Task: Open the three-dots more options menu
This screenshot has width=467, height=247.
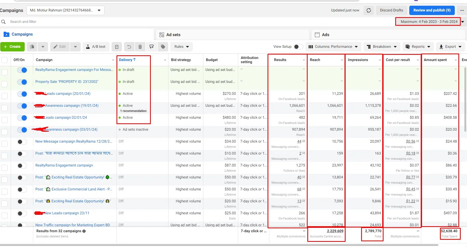Action: coord(462,10)
